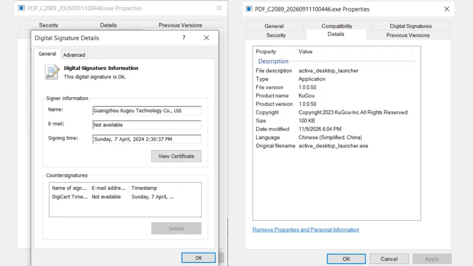Close the left Properties window behind the dialog

[x=219, y=8]
